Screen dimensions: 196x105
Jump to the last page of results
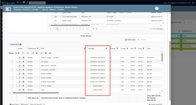tap(97, 29)
